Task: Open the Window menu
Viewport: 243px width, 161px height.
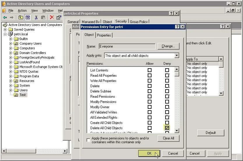Action: pos(48,10)
